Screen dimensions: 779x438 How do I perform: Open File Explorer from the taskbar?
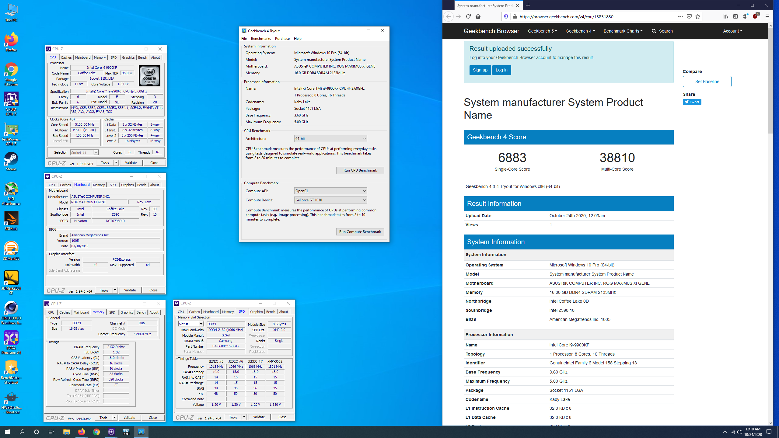pos(66,432)
